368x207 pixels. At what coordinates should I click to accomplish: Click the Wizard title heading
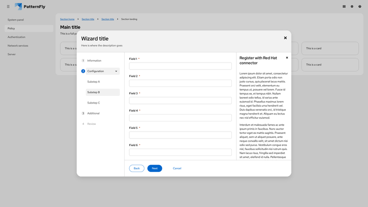pyautogui.click(x=95, y=39)
